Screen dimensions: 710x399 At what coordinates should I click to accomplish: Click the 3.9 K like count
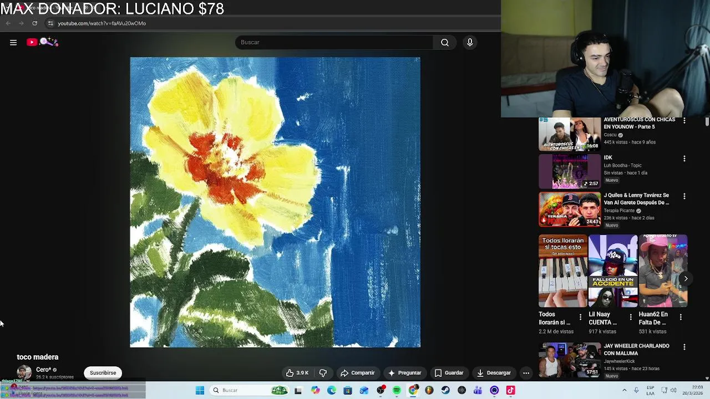coord(302,373)
